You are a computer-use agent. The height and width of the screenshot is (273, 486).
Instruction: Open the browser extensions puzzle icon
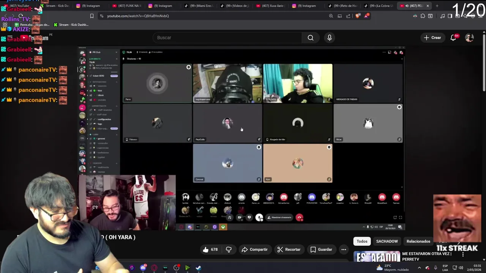423,16
